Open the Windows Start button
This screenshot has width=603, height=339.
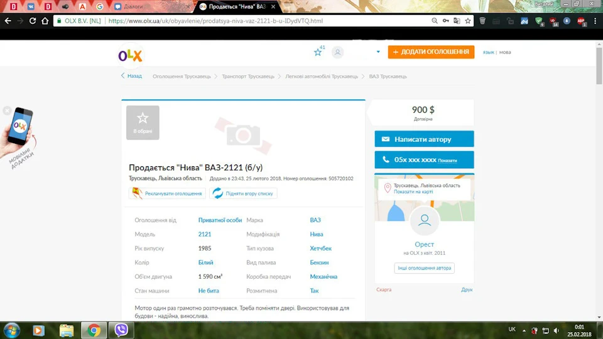tap(11, 331)
